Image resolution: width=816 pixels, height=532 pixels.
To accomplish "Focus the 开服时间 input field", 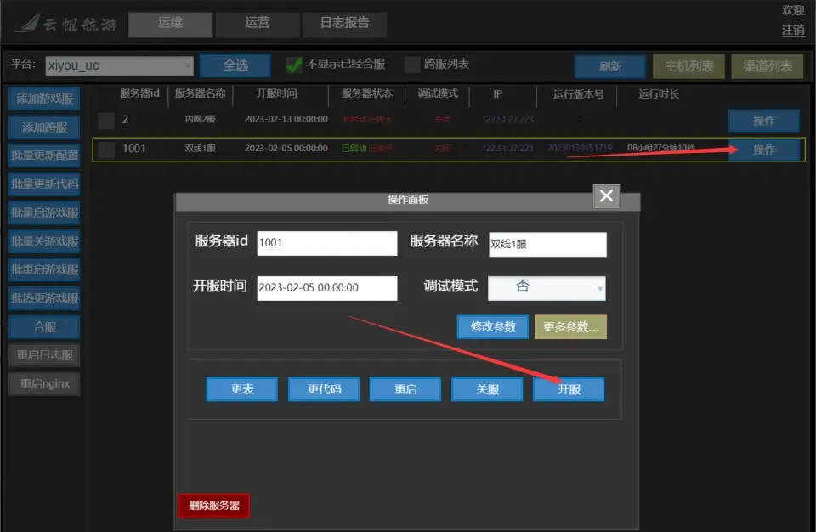I will 326,288.
